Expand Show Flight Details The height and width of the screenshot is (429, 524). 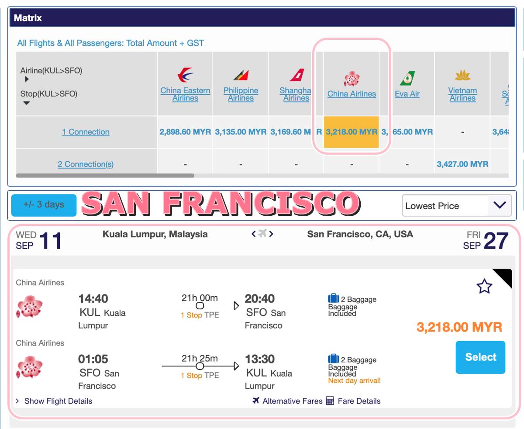click(x=58, y=401)
